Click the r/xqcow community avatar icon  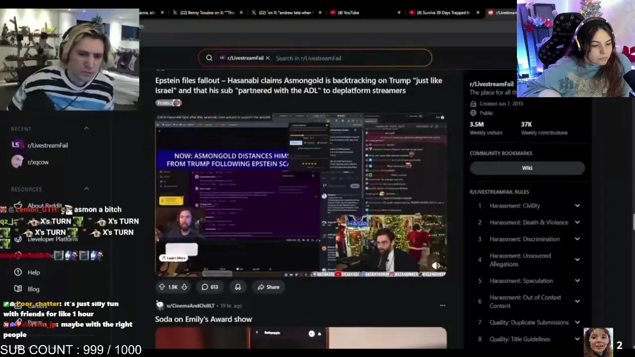pos(17,162)
